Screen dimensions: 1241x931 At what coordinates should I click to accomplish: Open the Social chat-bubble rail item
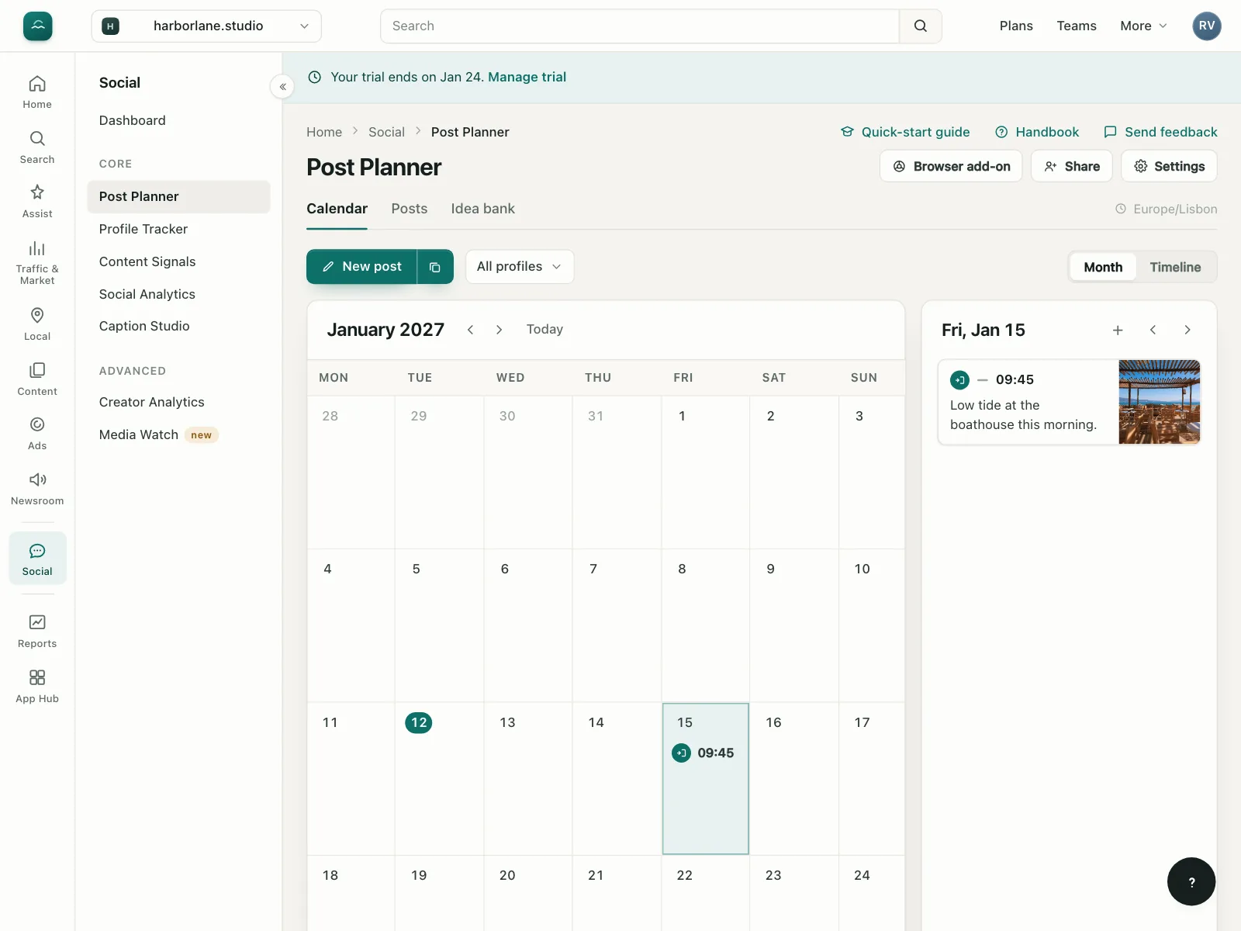point(37,559)
